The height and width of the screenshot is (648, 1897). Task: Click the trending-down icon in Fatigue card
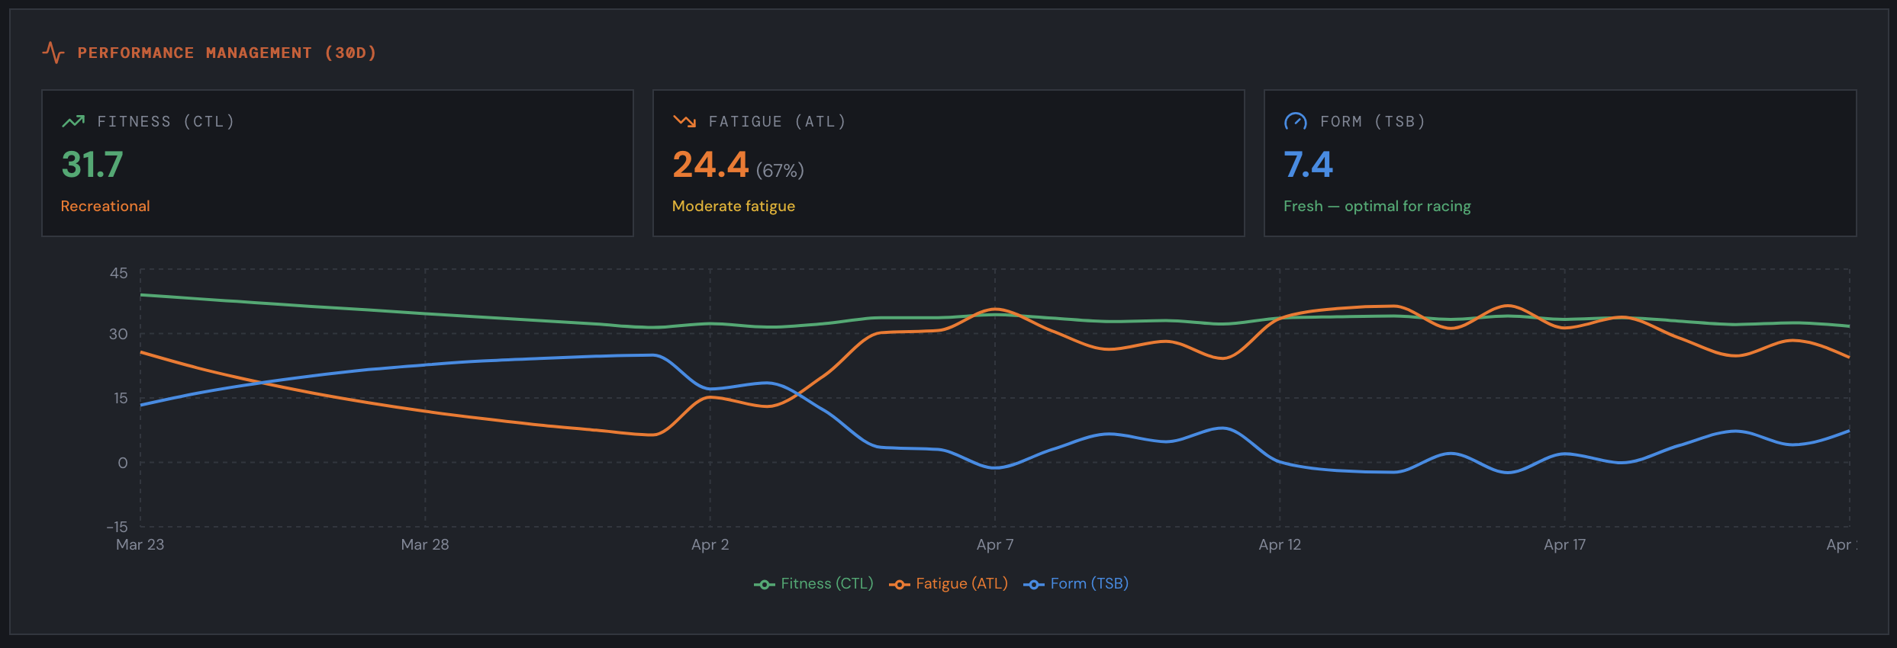tap(684, 121)
